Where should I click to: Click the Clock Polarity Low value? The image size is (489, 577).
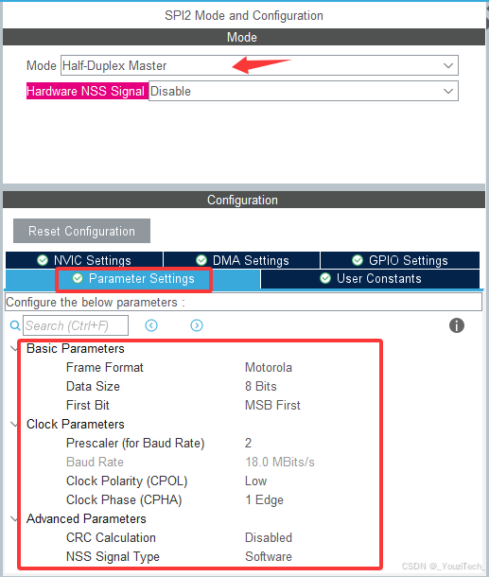point(255,481)
